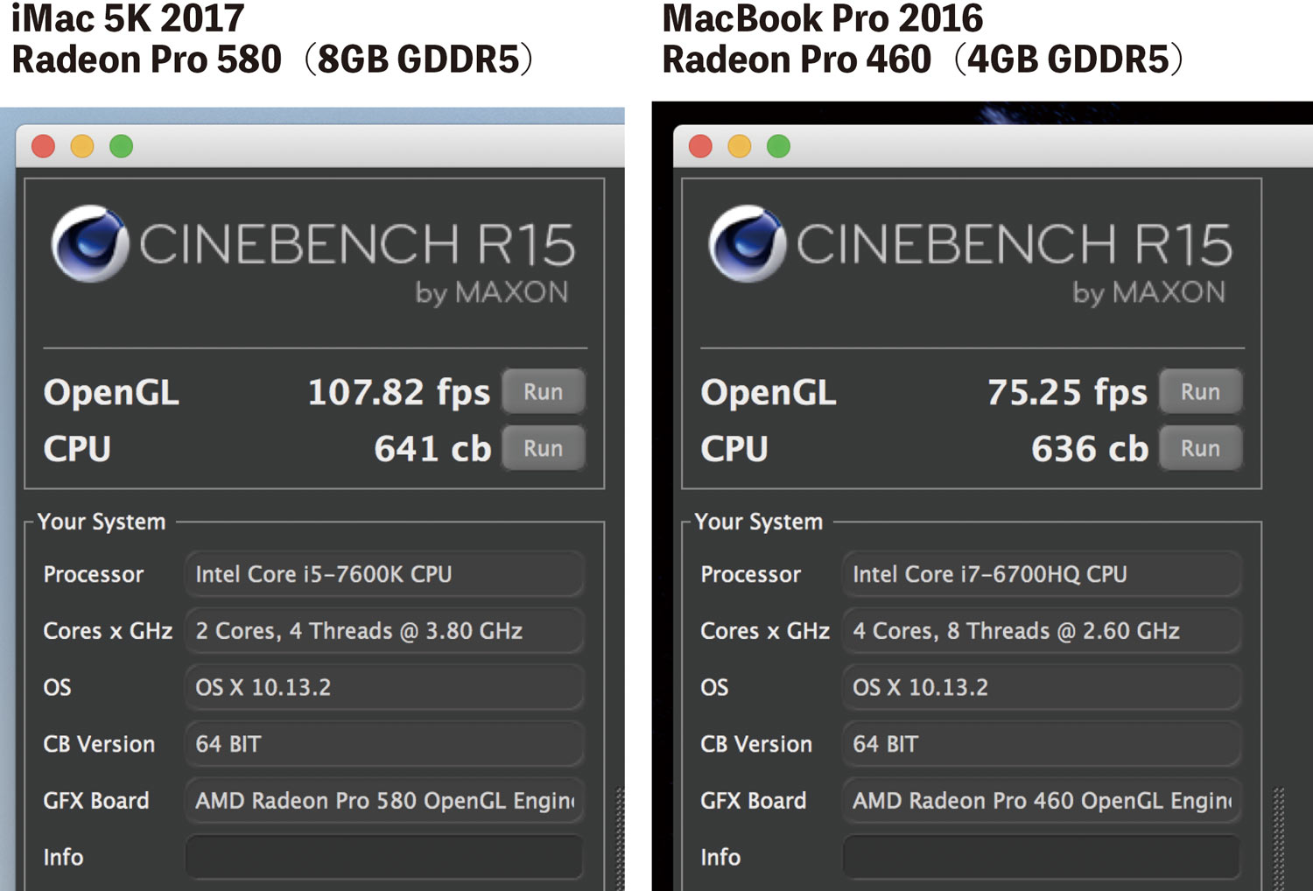Viewport: 1313px width, 891px height.
Task: Run CPU test in MacBook Pro Cinebench window
Action: pos(1200,448)
